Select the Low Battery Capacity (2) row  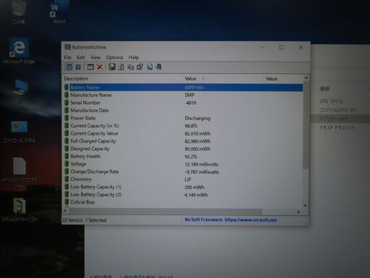click(x=184, y=195)
